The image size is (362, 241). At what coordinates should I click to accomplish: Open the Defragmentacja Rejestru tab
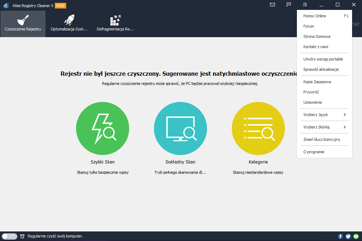[x=115, y=24]
